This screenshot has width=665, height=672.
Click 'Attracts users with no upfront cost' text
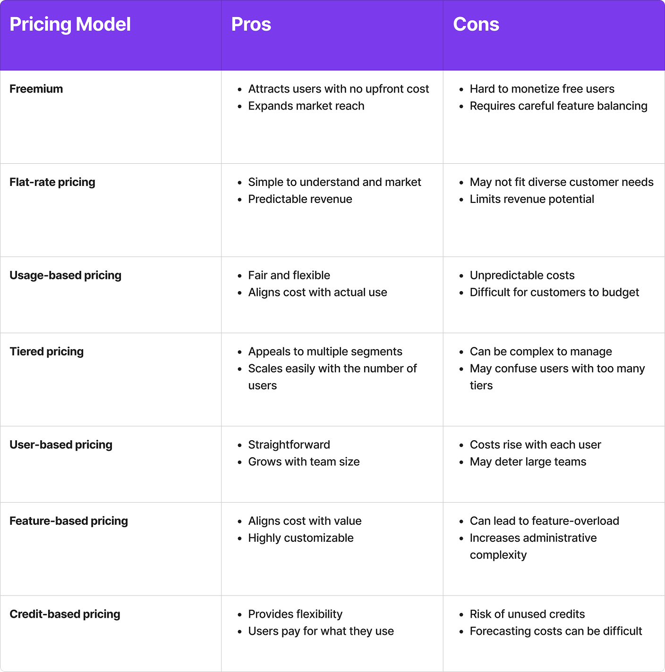point(339,89)
